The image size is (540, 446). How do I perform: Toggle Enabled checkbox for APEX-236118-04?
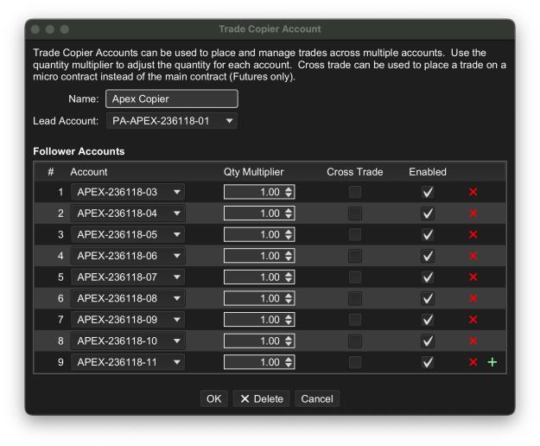428,213
